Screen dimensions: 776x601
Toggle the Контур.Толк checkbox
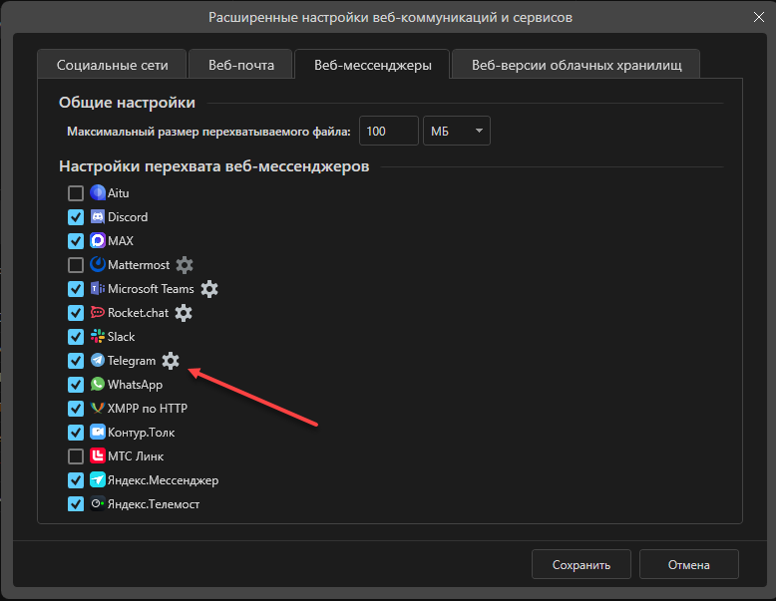76,433
